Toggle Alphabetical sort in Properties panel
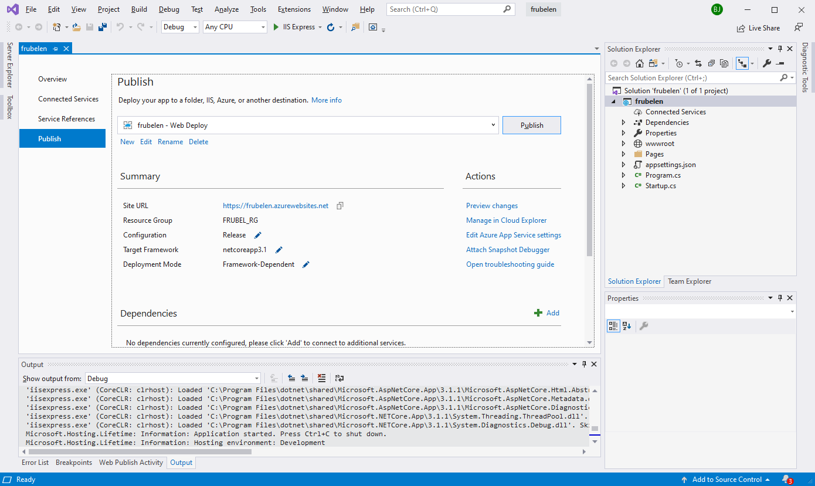Viewport: 815px width, 486px height. coord(627,326)
